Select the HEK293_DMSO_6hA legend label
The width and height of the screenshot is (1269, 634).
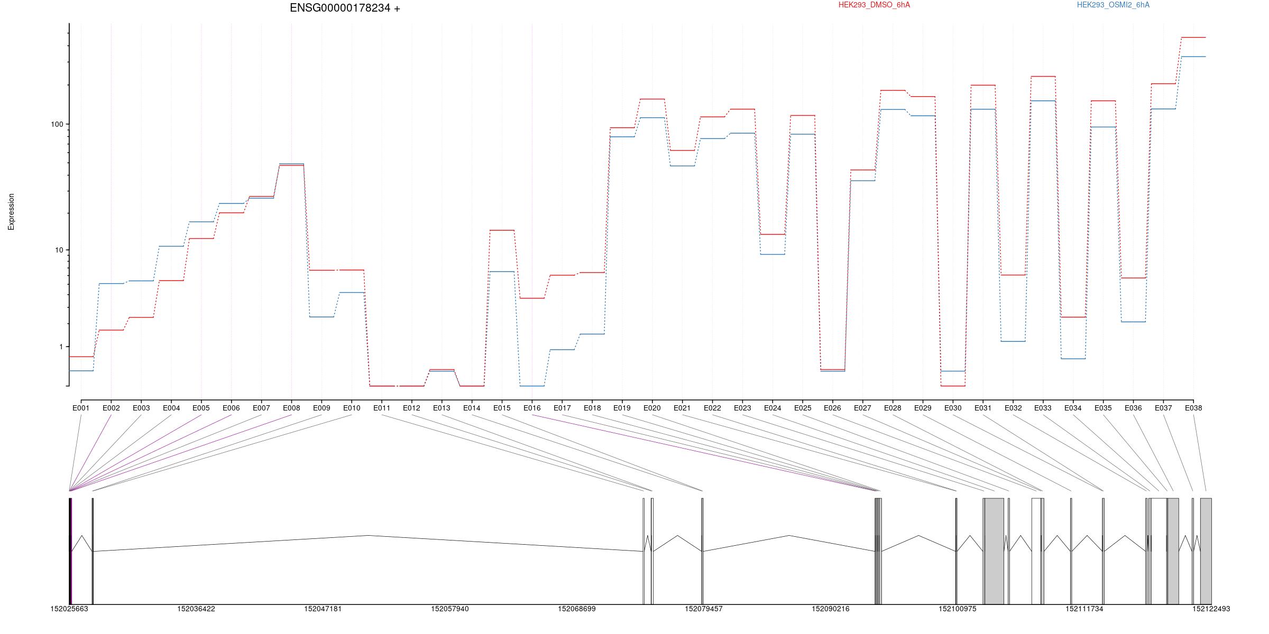(x=874, y=5)
